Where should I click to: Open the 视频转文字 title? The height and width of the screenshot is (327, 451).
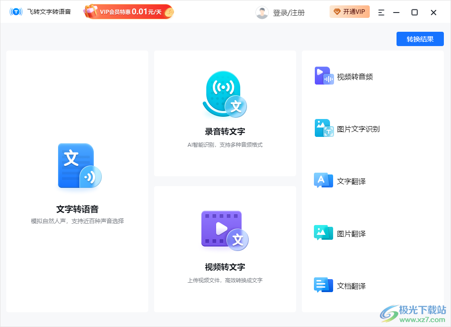(x=225, y=267)
